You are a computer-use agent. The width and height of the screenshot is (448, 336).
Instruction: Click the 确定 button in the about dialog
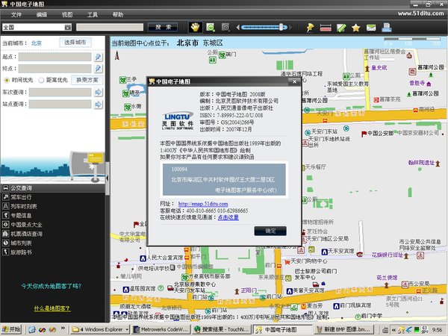point(270,231)
